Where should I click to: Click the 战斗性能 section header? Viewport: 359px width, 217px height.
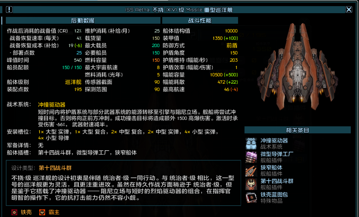(x=200, y=20)
